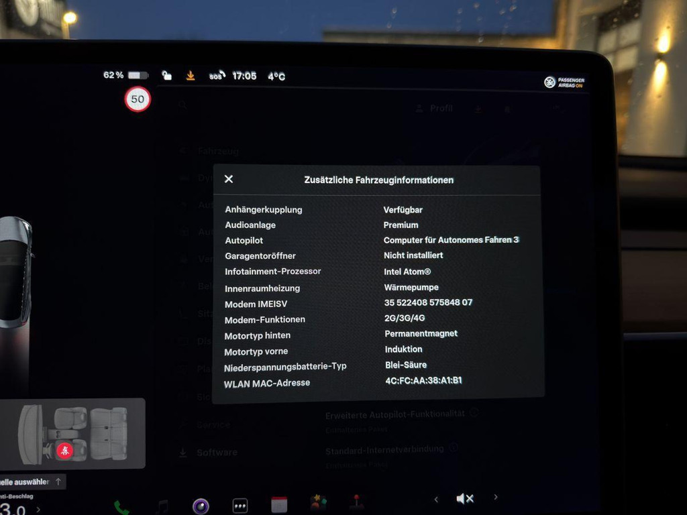Tap the lock icon in status bar
687x515 pixels.
pyautogui.click(x=166, y=76)
